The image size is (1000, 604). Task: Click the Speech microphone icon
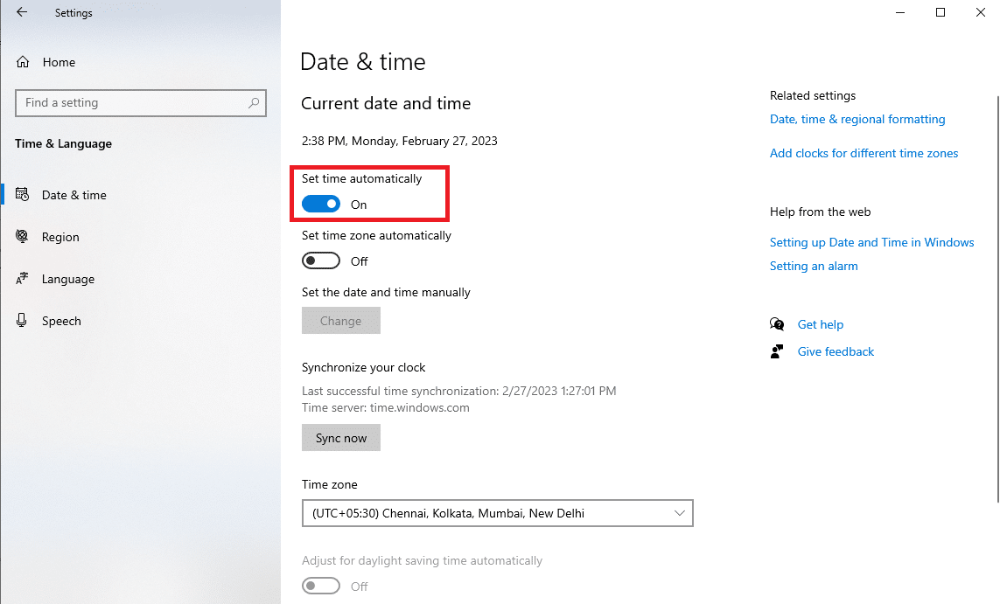point(22,321)
